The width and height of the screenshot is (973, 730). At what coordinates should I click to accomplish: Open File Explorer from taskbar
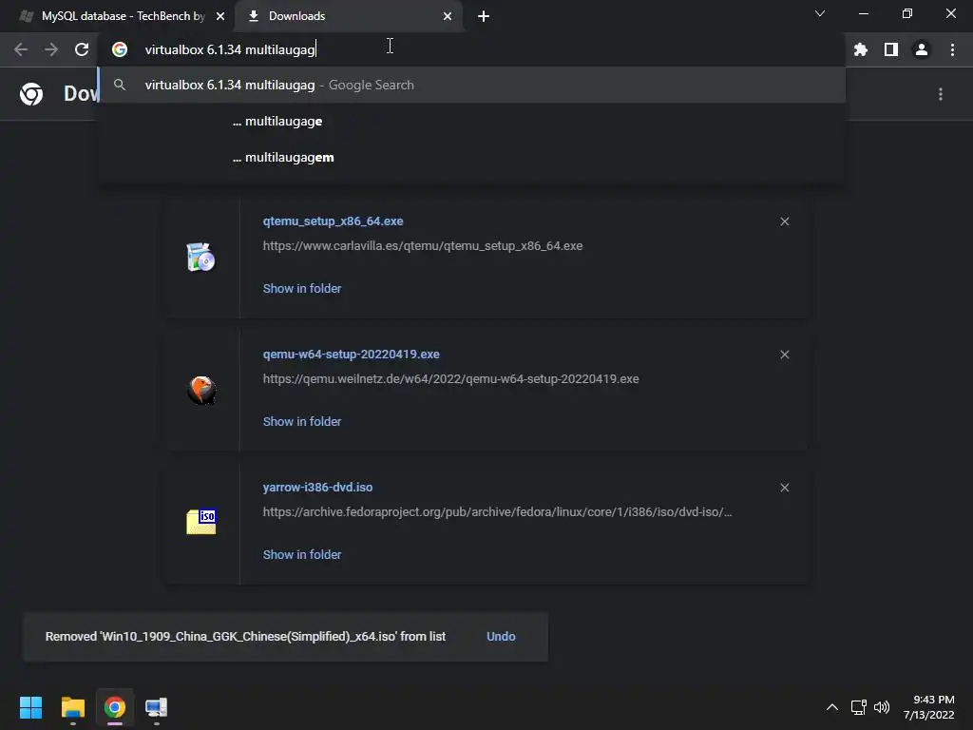(x=72, y=707)
